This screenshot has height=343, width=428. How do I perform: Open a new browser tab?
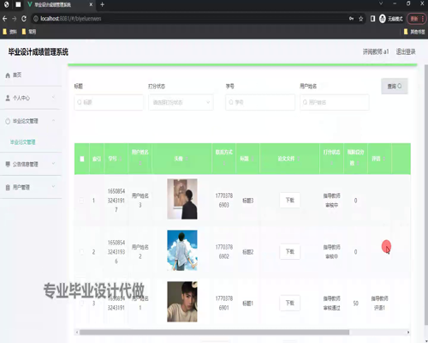click(102, 4)
